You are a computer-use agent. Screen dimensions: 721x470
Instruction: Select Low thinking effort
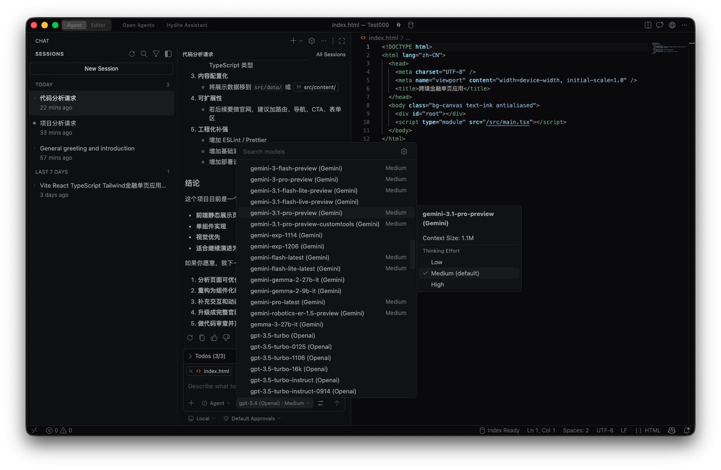pyautogui.click(x=469, y=262)
